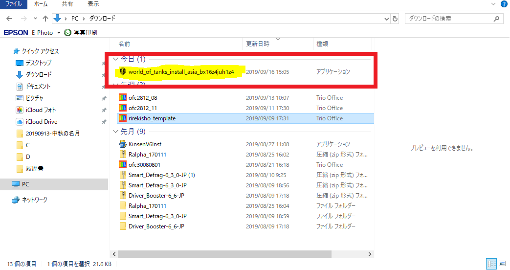This screenshot has height=270, width=510.
Task: Select the Ralpha_170111 zip archive icon
Action: pyautogui.click(x=123, y=155)
